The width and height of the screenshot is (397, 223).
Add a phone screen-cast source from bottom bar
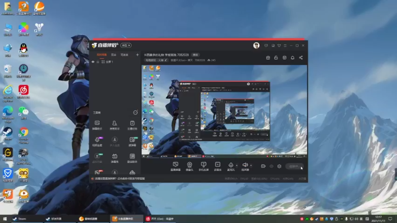pyautogui.click(x=203, y=167)
